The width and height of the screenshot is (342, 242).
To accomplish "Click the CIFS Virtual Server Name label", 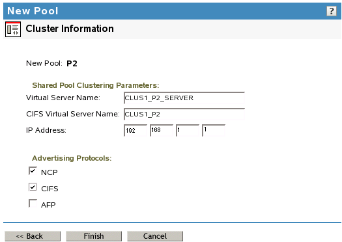I will click(x=73, y=114).
